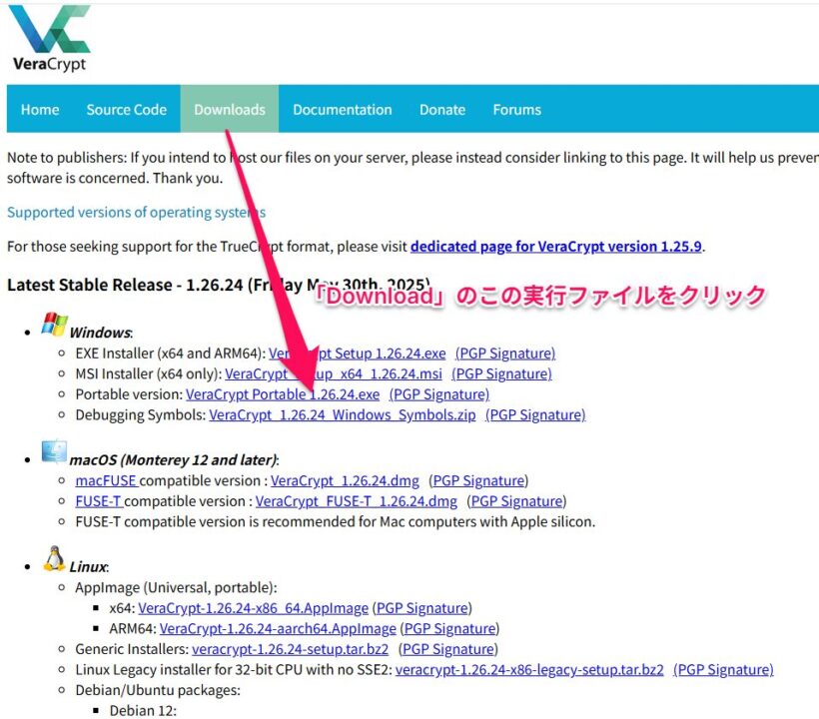Viewport: 819px width, 719px height.
Task: Open PGP Signature for Linux Legacy installer
Action: [x=723, y=669]
